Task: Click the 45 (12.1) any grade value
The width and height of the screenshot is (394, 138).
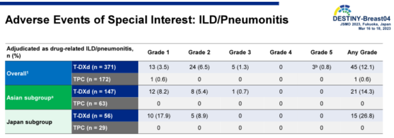Action: pos(362,67)
